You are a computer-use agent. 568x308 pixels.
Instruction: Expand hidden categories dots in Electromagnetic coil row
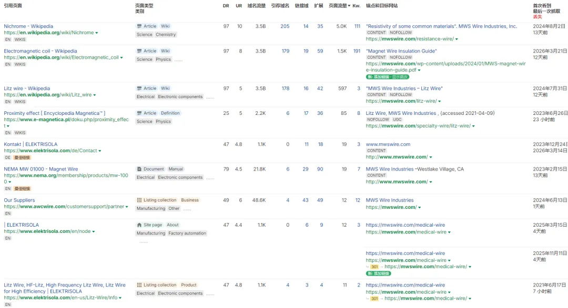pyautogui.click(x=179, y=60)
